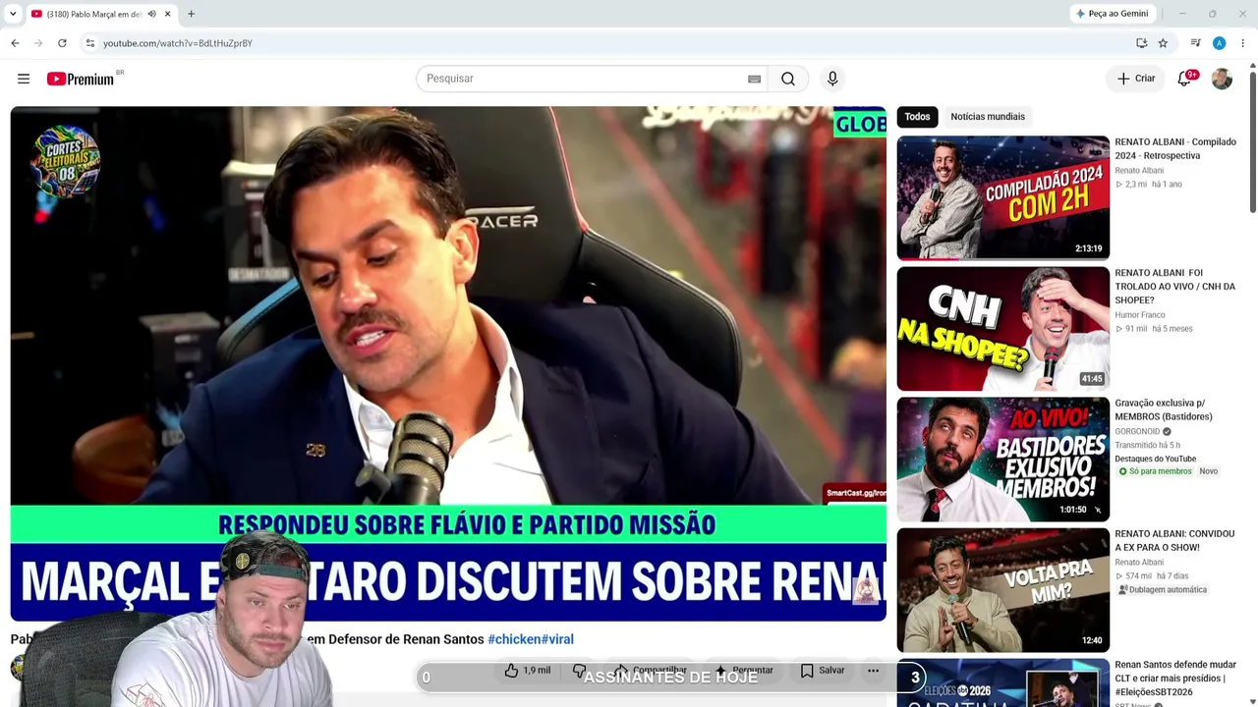Viewport: 1258px width, 707px height.
Task: Click the Criar button
Action: coord(1136,79)
